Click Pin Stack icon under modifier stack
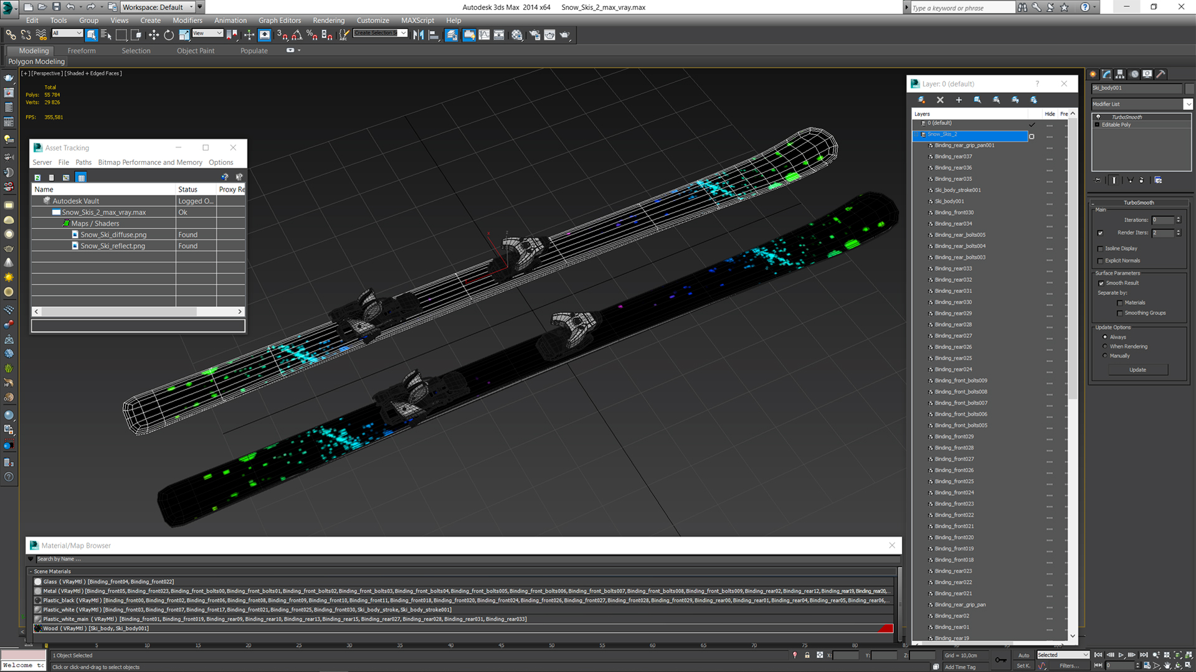Image resolution: width=1196 pixels, height=672 pixels. [x=1098, y=180]
